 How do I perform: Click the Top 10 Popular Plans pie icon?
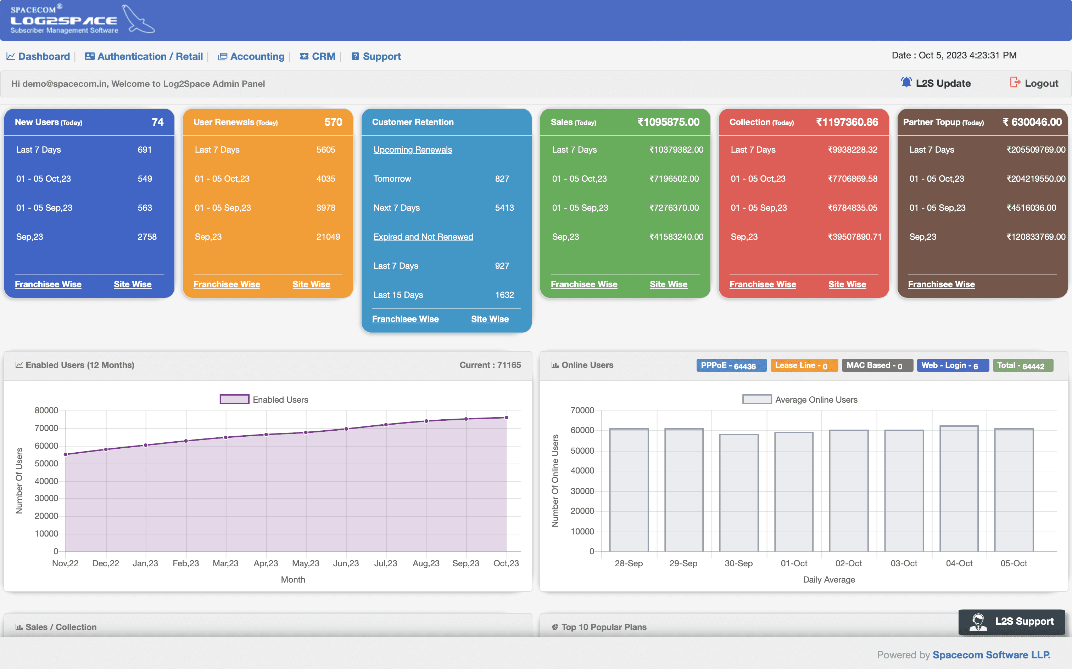[555, 627]
